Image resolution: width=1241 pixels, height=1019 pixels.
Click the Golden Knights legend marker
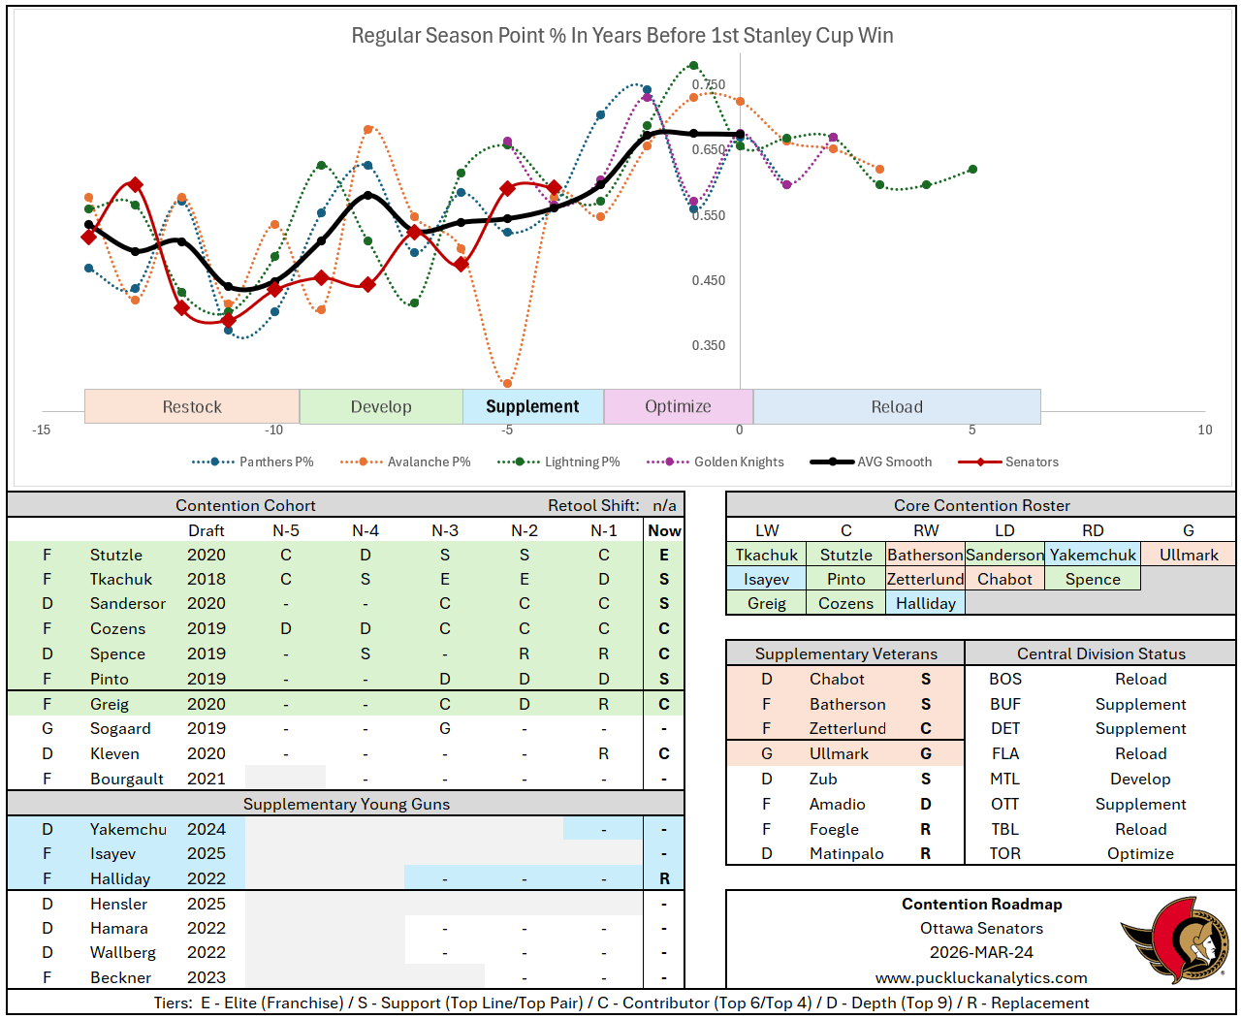(669, 462)
